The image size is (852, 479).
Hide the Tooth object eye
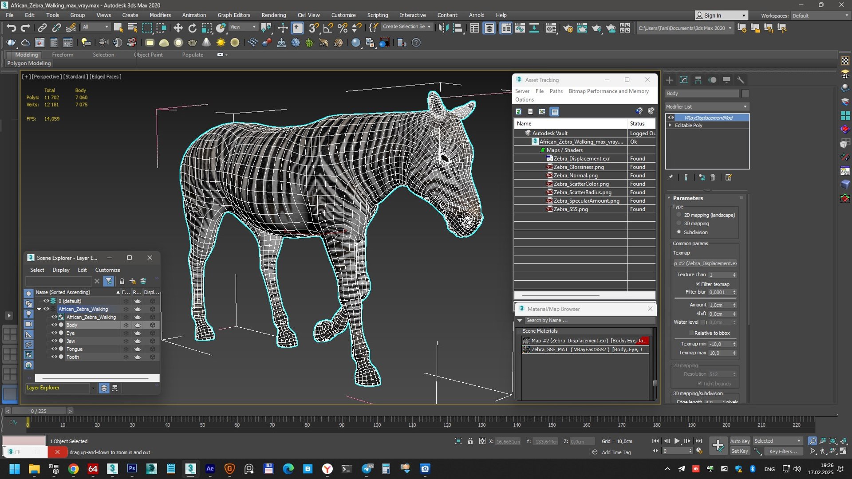coord(54,357)
